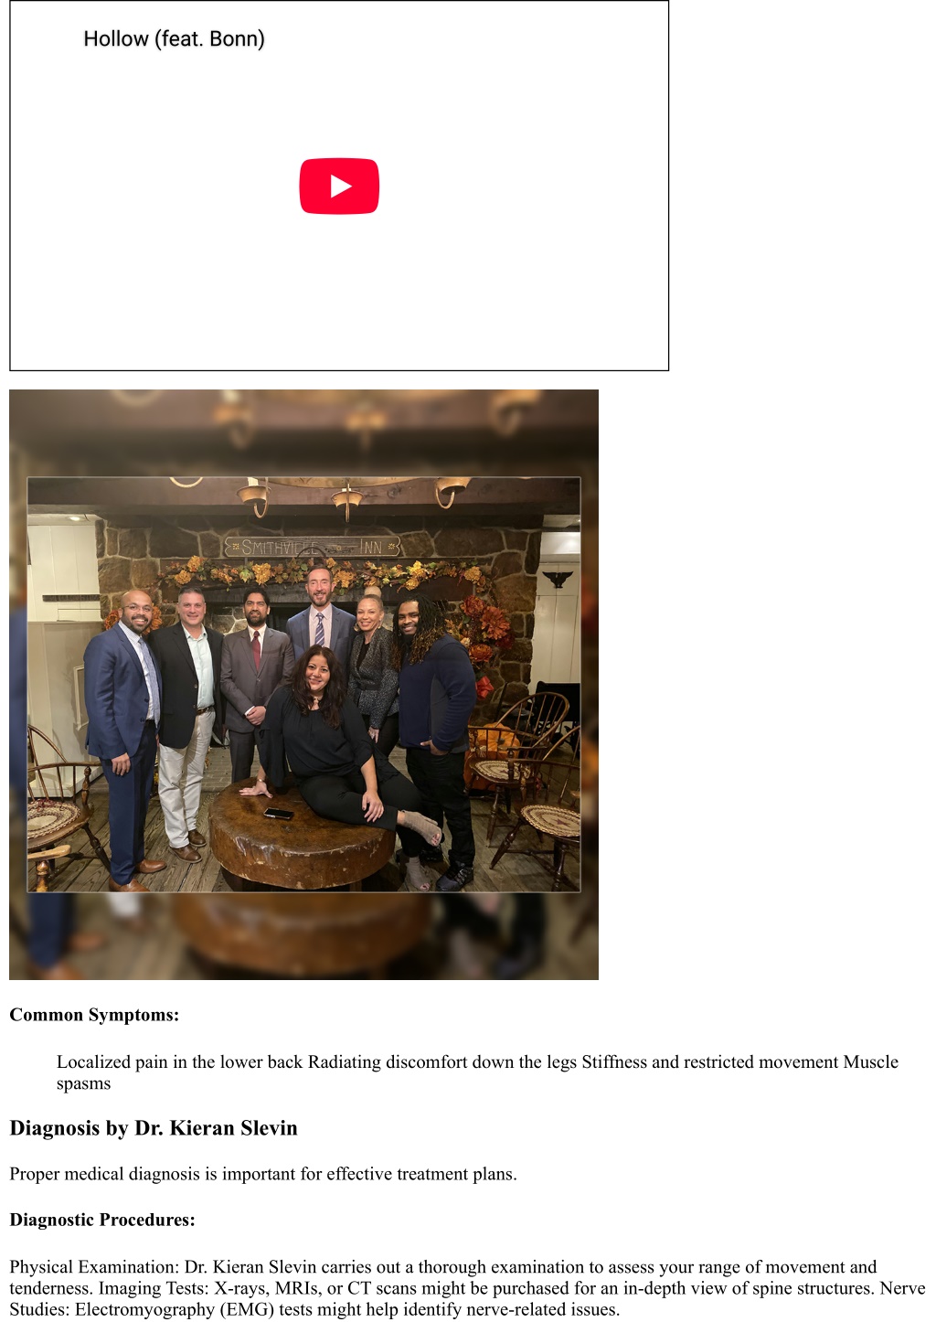This screenshot has height=1322, width=936.
Task: Click the Physical Examination paragraph
Action: click(x=467, y=1288)
